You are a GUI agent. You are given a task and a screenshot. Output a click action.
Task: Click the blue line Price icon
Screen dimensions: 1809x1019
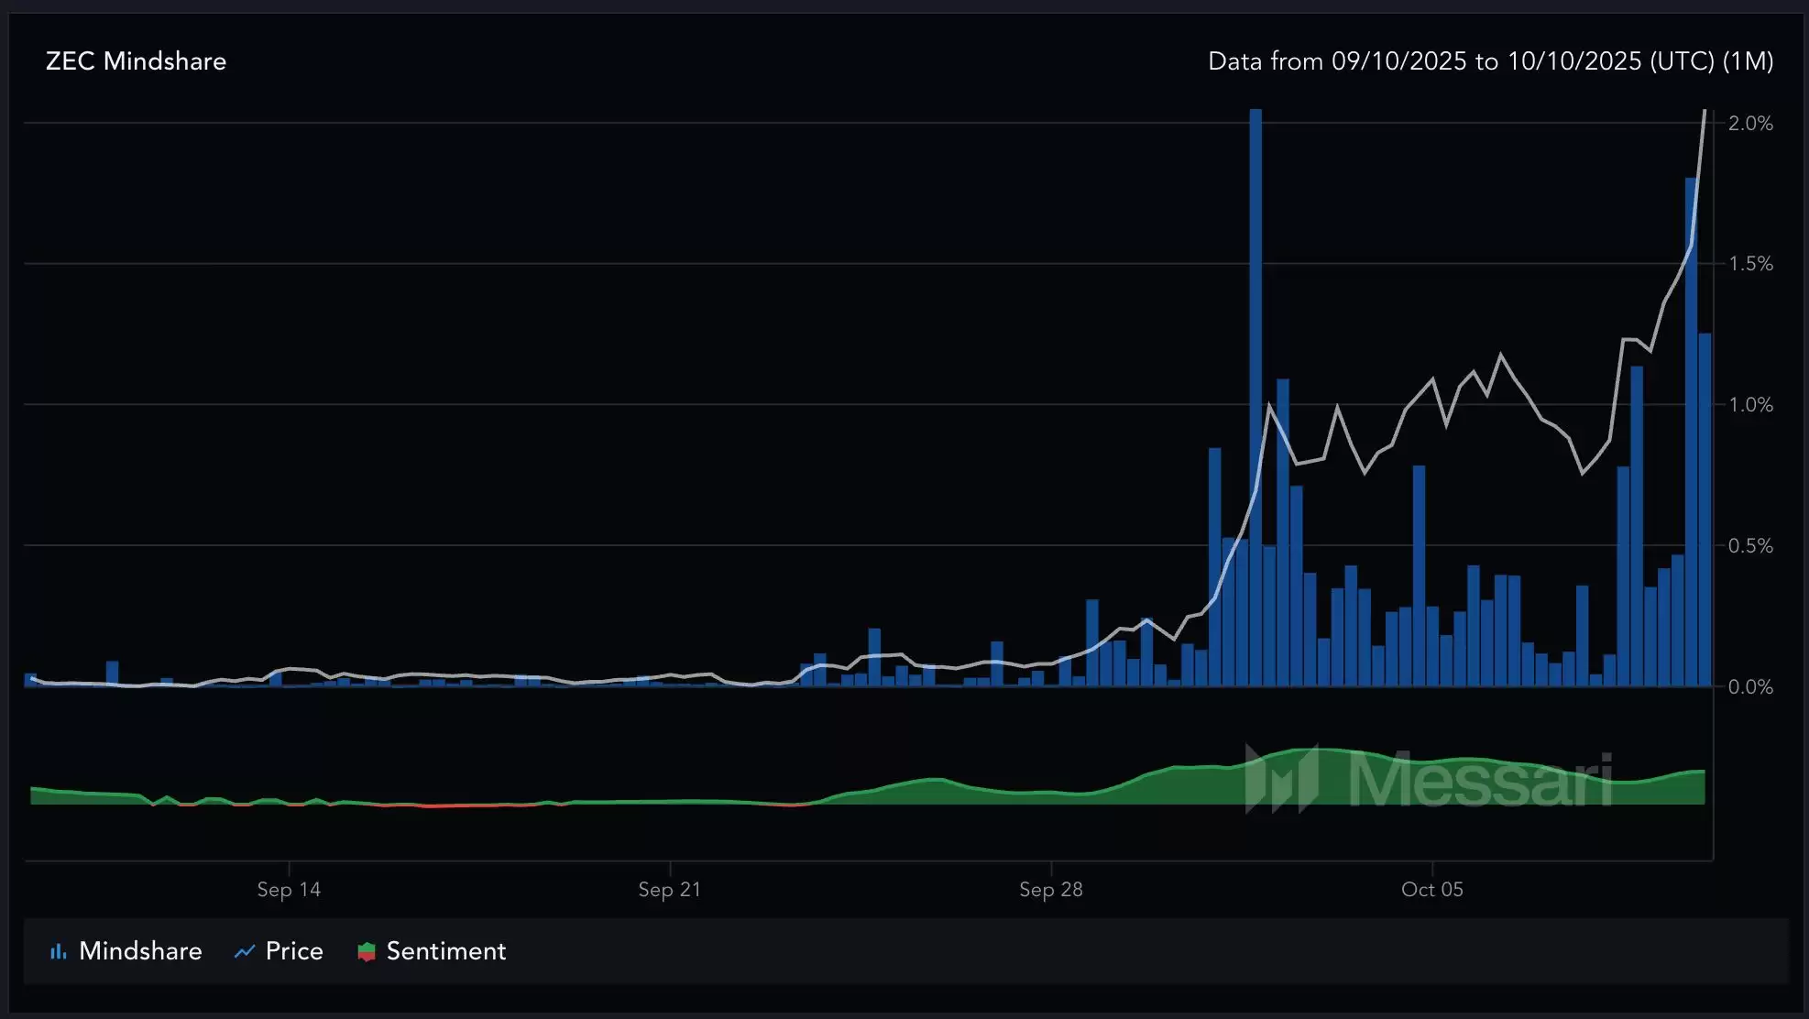(243, 951)
